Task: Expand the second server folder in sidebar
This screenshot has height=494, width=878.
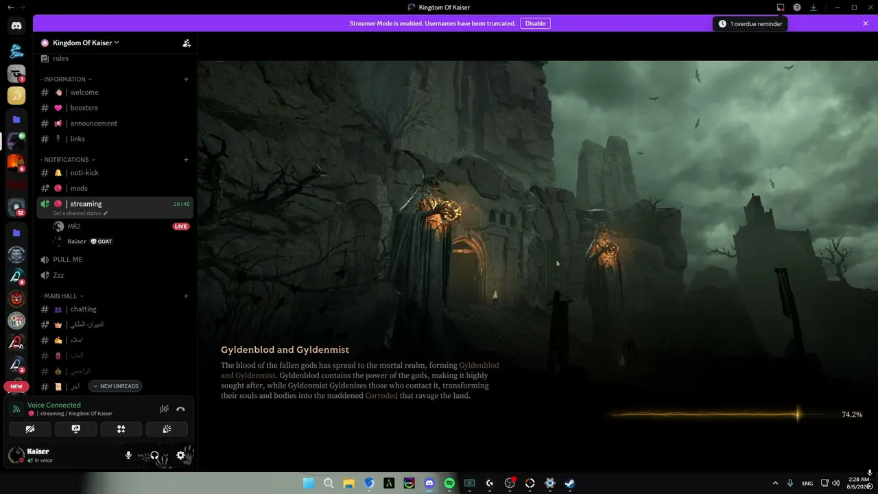Action: (16, 233)
